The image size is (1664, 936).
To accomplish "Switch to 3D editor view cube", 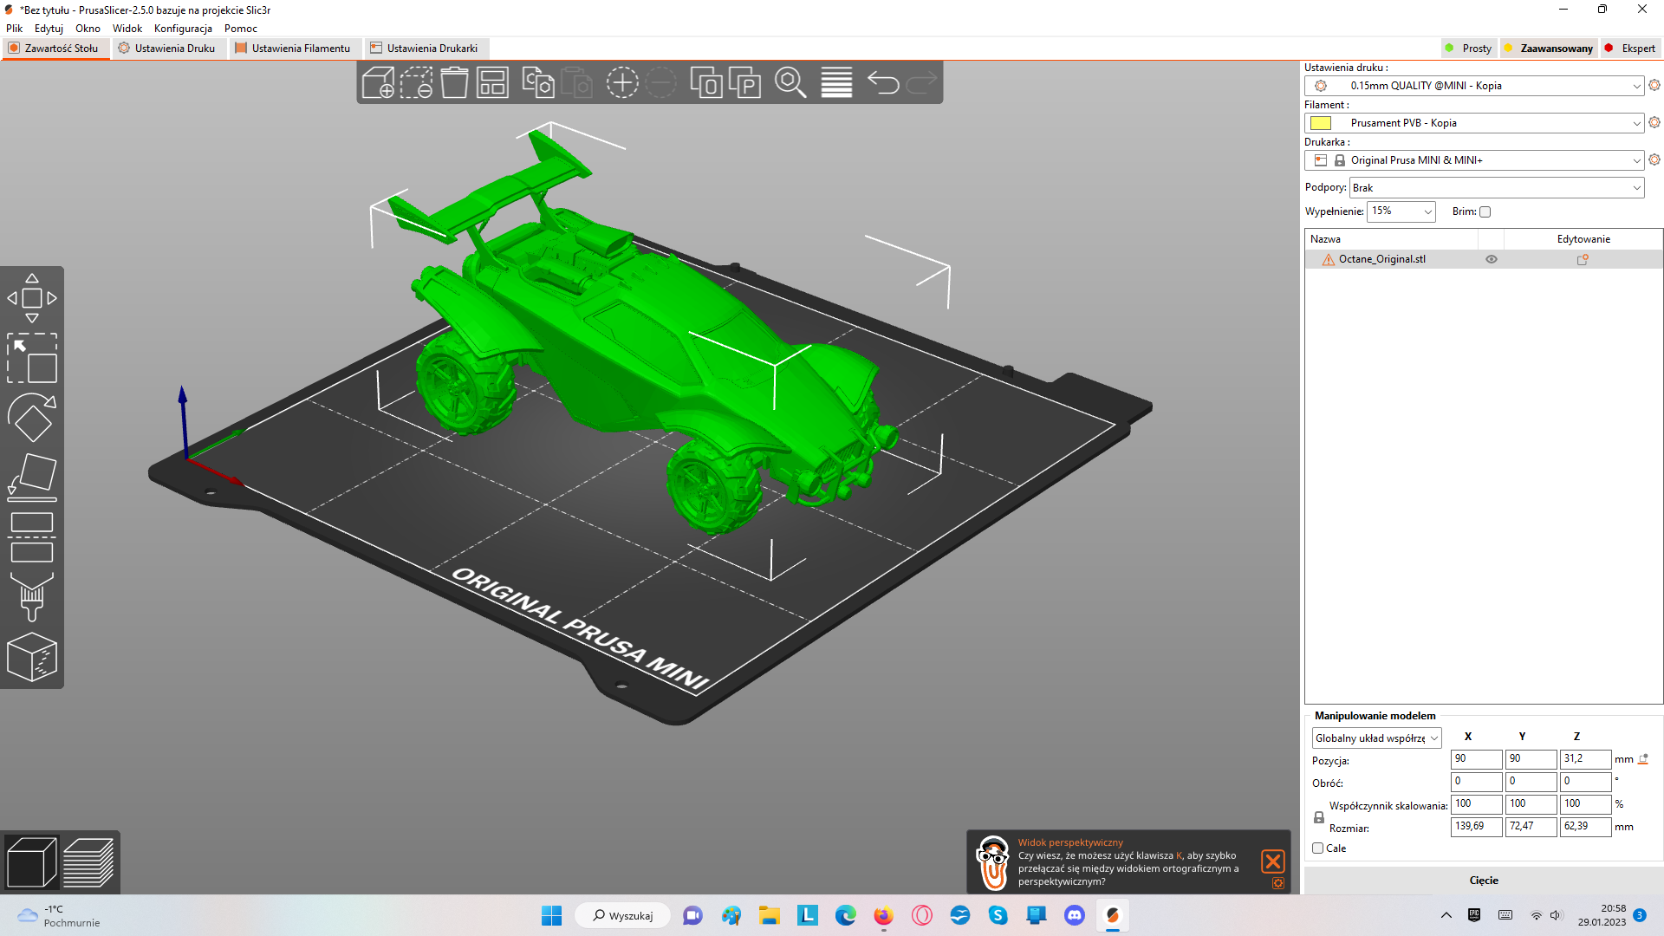I will click(x=31, y=862).
